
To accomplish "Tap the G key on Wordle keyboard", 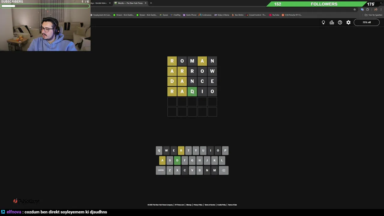I will coord(192,160).
